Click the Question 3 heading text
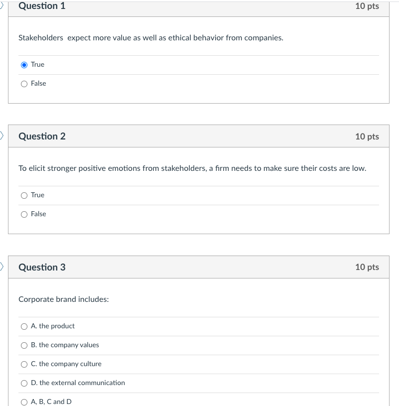The width and height of the screenshot is (399, 406). pos(42,267)
